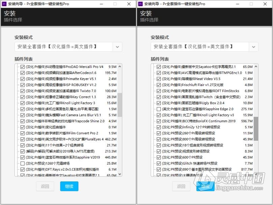Select 视频变形转场预设 list row
The height and width of the screenshot is (205, 273).
[205, 151]
